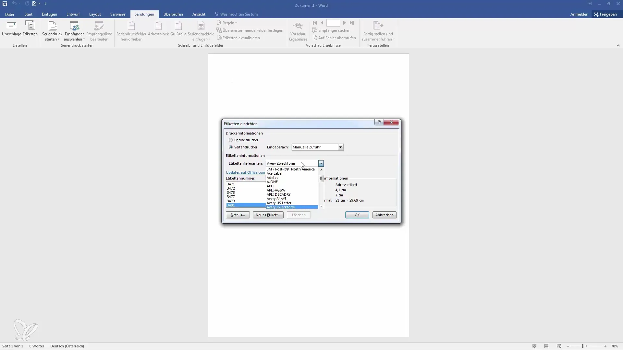Click Etiketten aktualisieren
This screenshot has width=623, height=350.
[x=238, y=38]
